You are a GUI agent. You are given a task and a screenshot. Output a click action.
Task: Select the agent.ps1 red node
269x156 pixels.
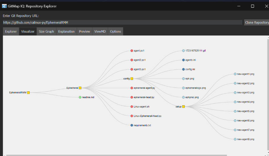click(x=132, y=51)
